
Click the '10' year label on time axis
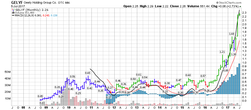click(x=69, y=108)
